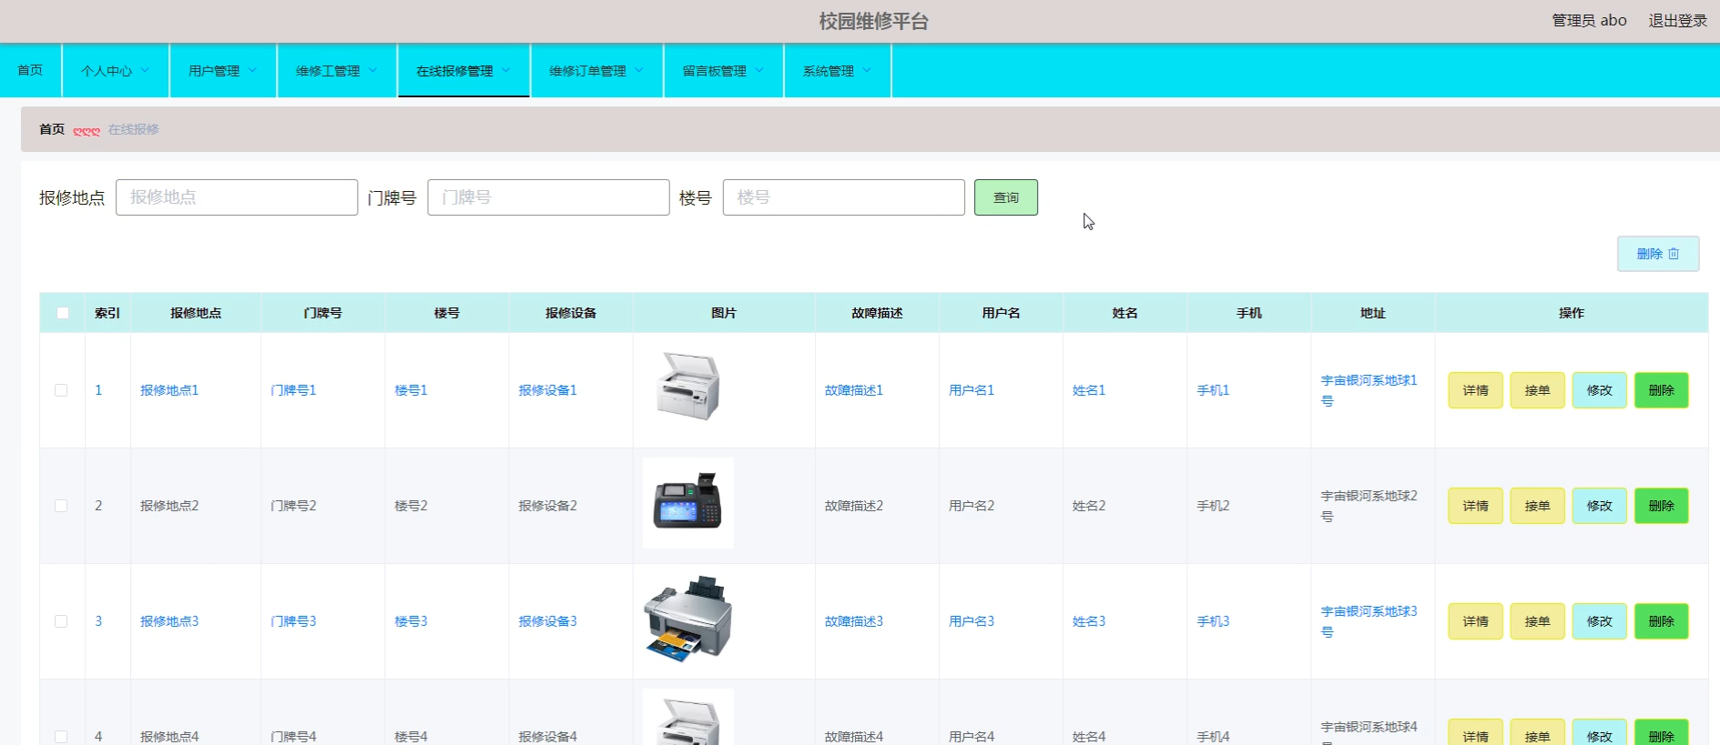
Task: Check the checkbox for row 3
Action: point(61,621)
